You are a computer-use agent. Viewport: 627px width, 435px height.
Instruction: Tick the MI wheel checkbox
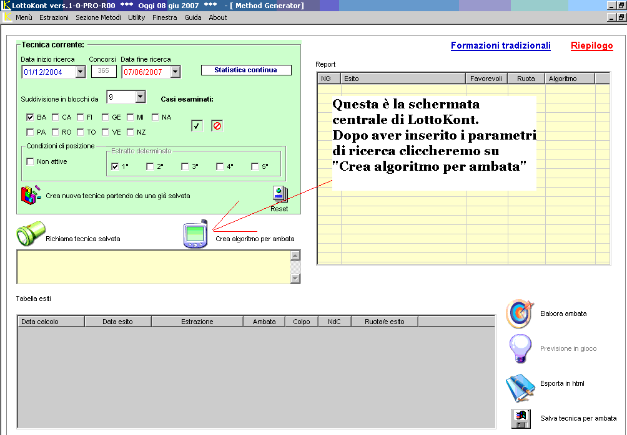tap(130, 117)
